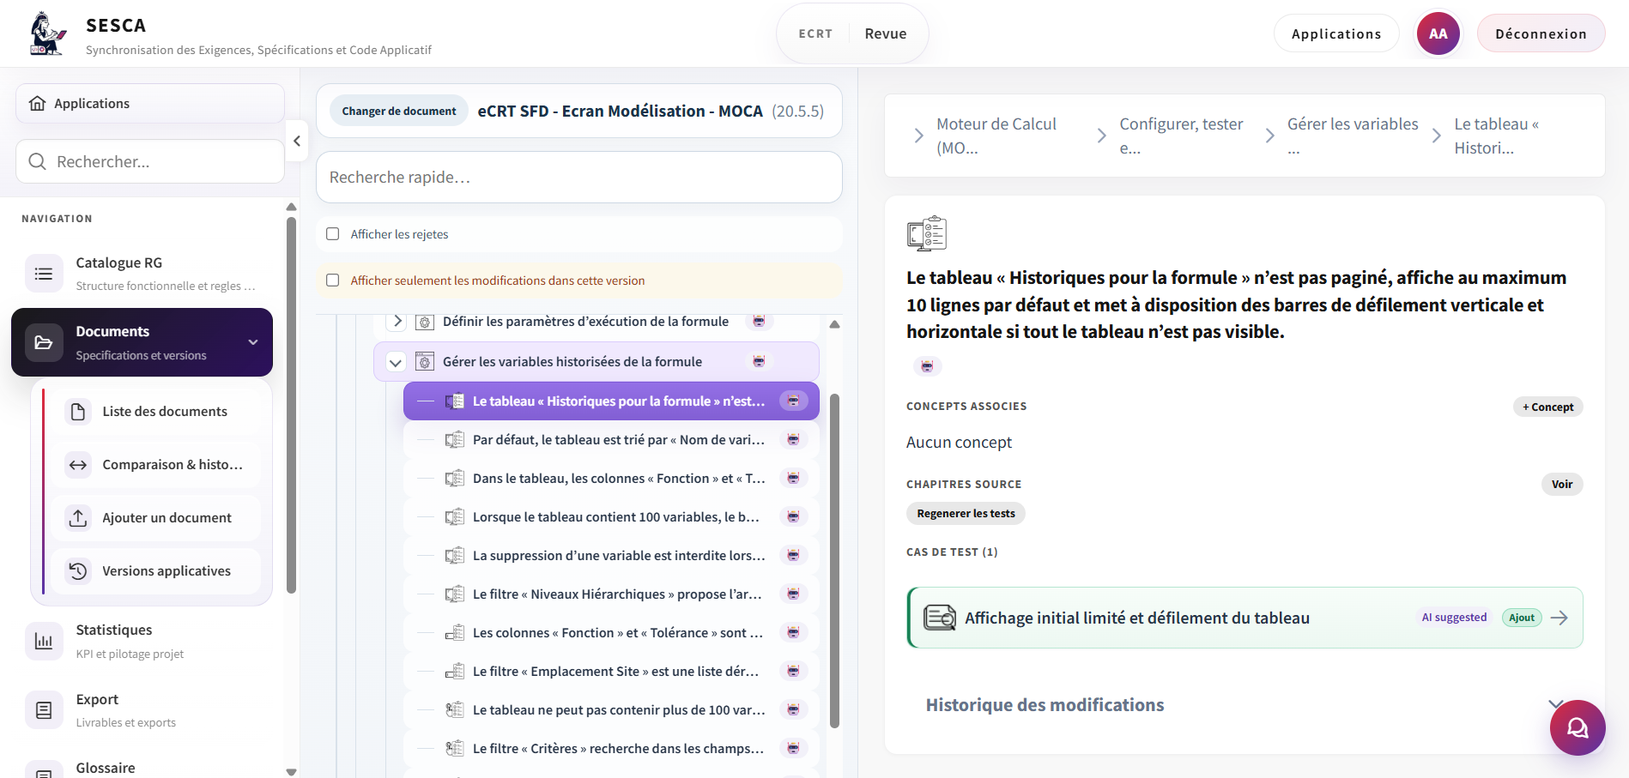
Task: Click the home icon beside Applications
Action: 38,104
